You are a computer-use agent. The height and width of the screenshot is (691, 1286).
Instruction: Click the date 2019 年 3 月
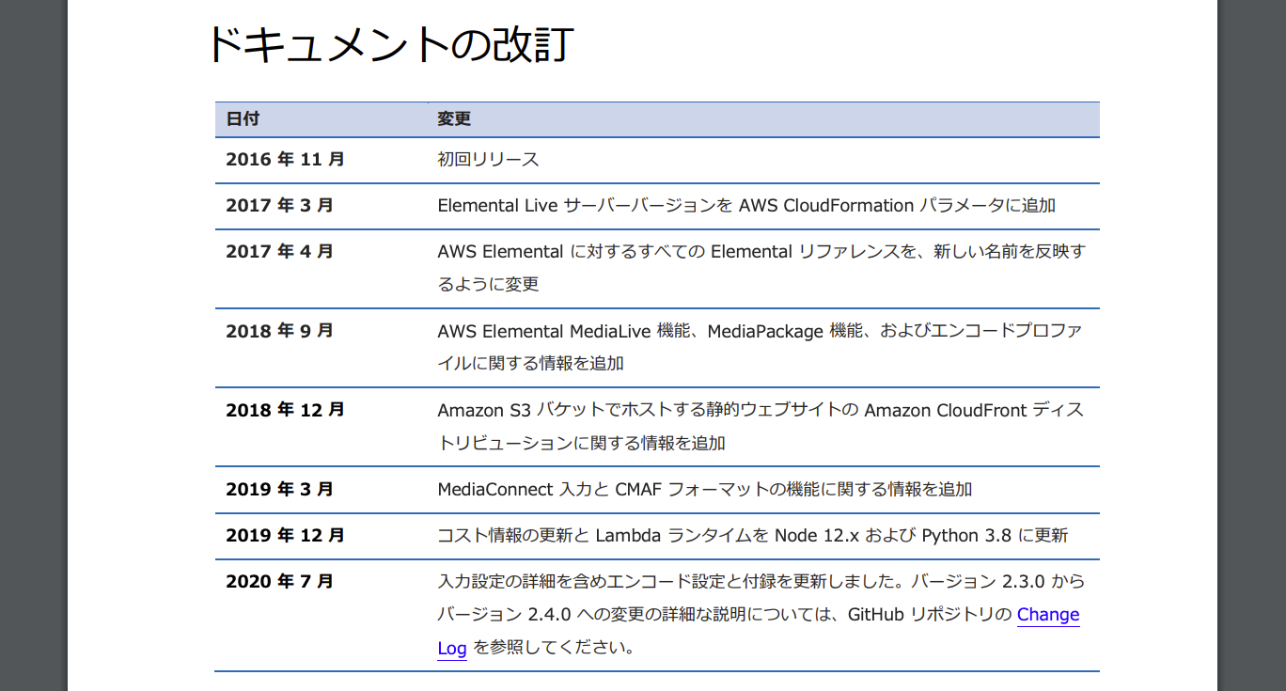click(x=279, y=490)
